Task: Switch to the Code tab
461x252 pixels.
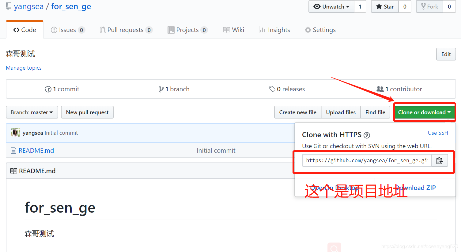Action: (x=25, y=30)
